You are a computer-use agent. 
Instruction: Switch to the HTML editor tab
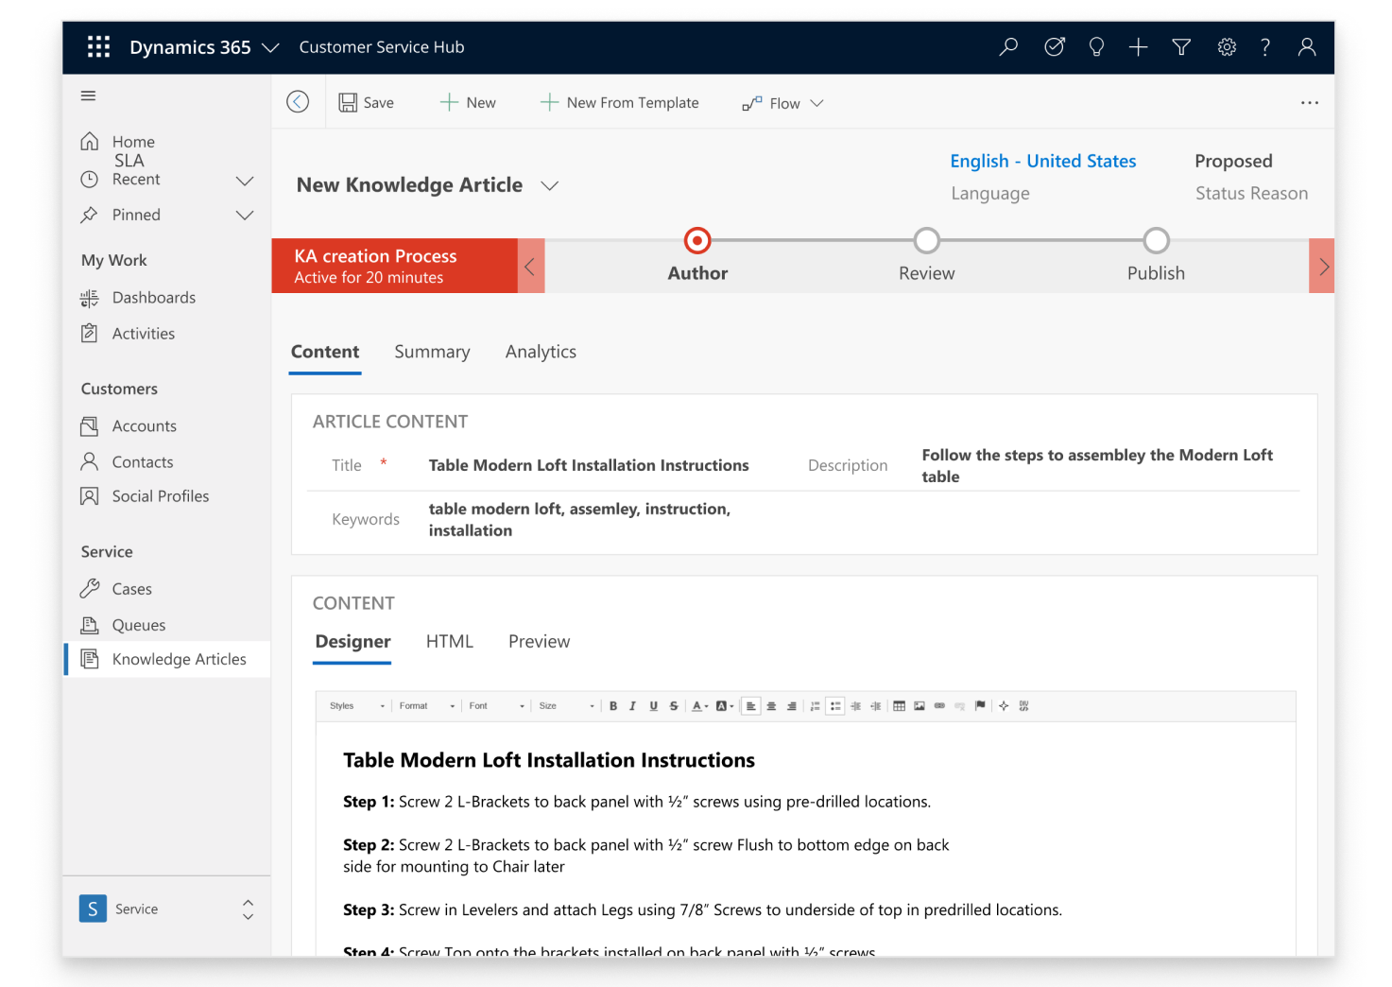[449, 642]
